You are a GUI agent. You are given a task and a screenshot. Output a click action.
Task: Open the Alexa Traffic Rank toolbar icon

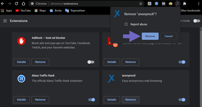156,4
